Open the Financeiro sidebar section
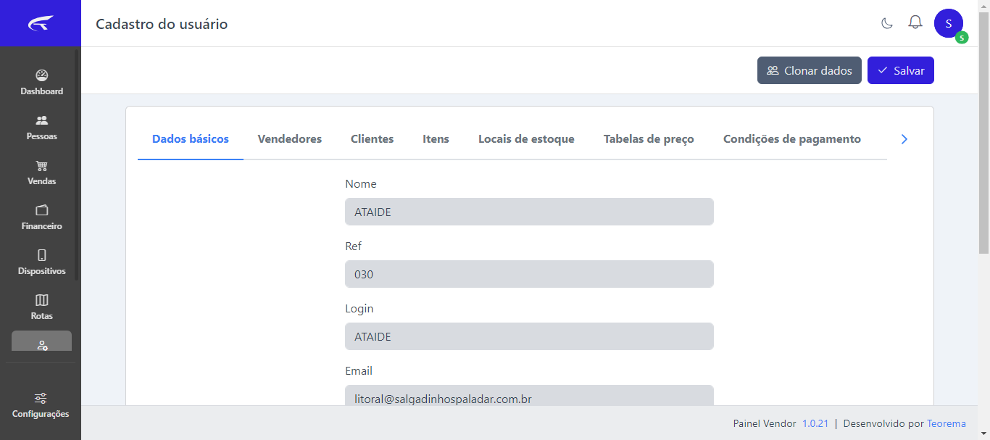The width and height of the screenshot is (990, 440). coord(41,217)
